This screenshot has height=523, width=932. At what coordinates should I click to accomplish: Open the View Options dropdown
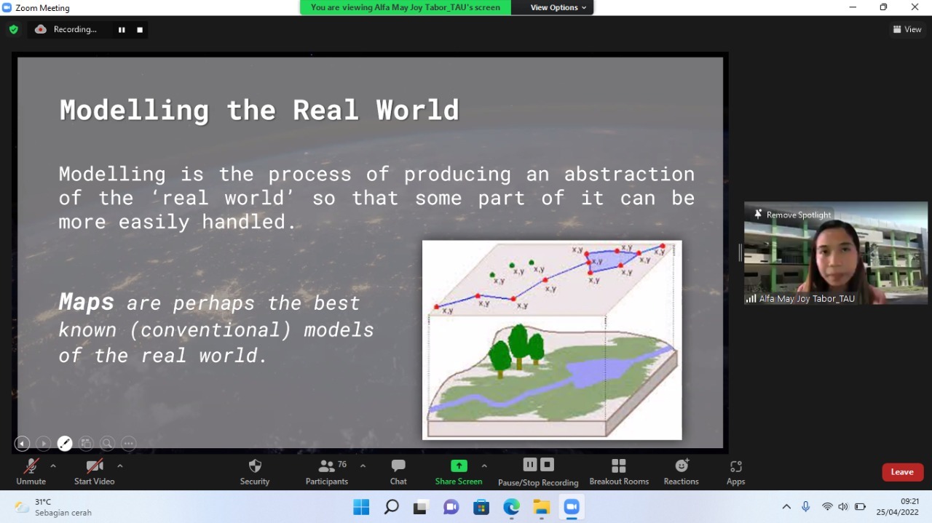[553, 7]
